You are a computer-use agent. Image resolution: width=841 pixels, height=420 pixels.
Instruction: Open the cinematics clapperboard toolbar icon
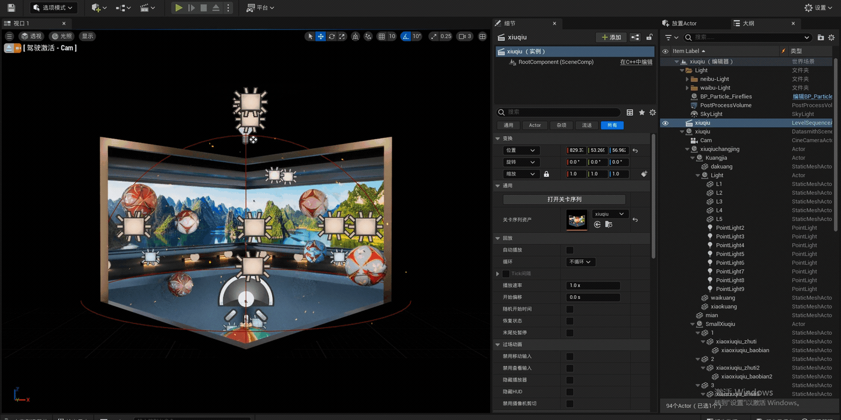pyautogui.click(x=147, y=8)
